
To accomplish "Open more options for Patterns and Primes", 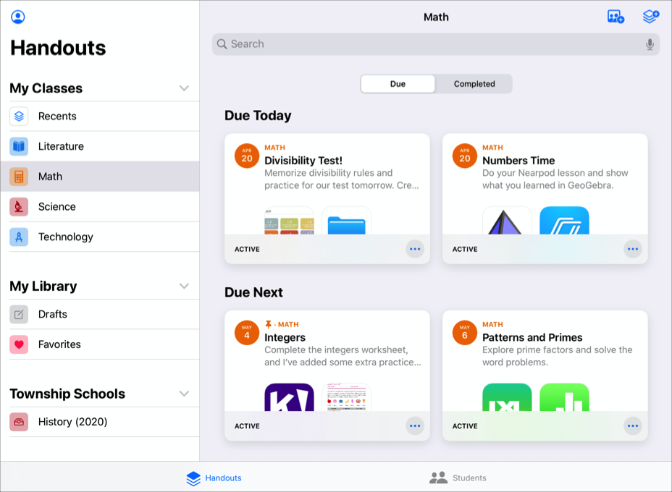I will pos(633,426).
